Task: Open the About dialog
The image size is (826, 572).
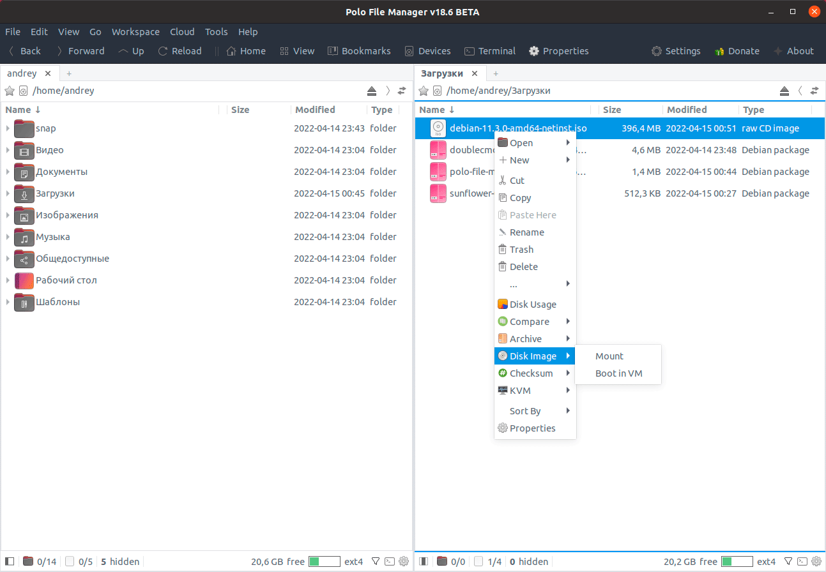Action: tap(793, 51)
